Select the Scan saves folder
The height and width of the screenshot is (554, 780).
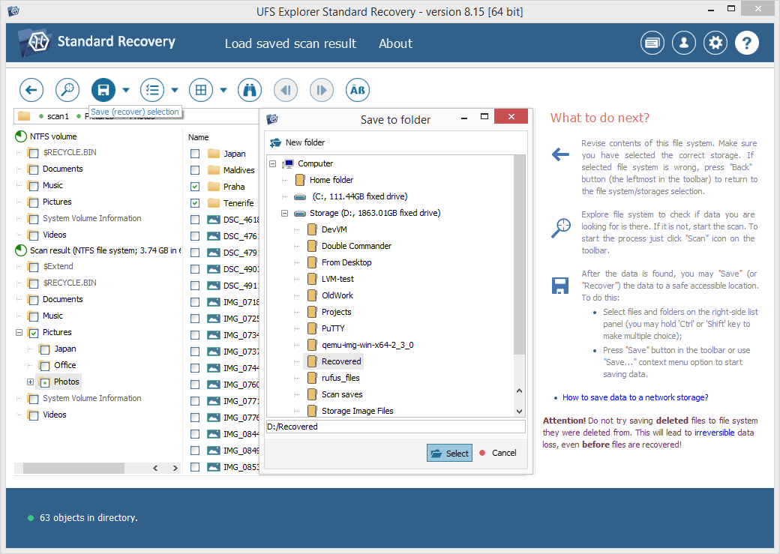coord(342,394)
